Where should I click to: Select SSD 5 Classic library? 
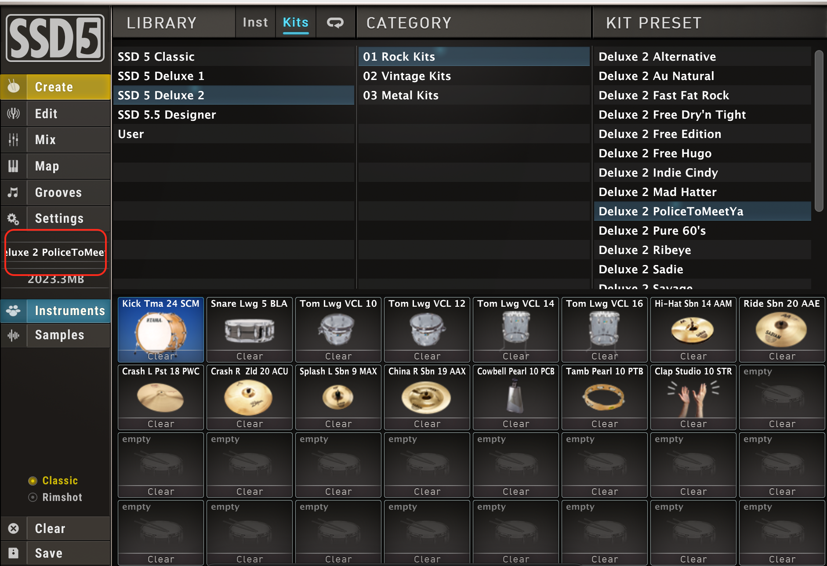[x=234, y=57]
